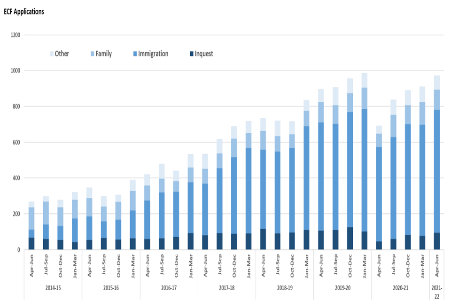
Task: Click Inquest segment of Apr-Jun 2021-22 bar
Action: click(x=437, y=241)
